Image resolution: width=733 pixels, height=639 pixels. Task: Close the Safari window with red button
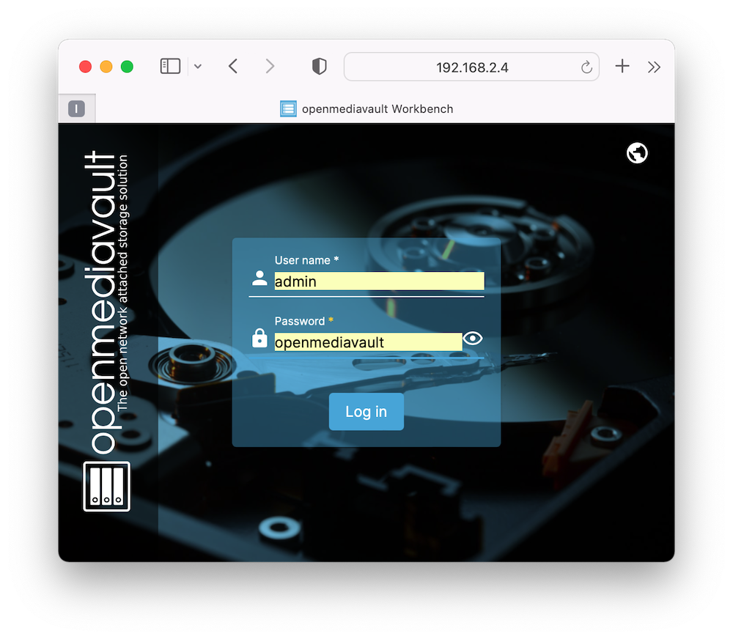coord(85,67)
